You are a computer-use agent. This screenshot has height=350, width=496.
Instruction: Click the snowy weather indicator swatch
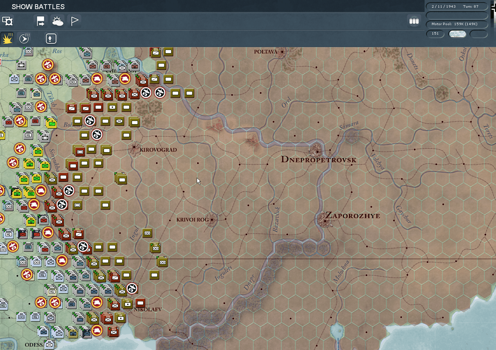[457, 34]
